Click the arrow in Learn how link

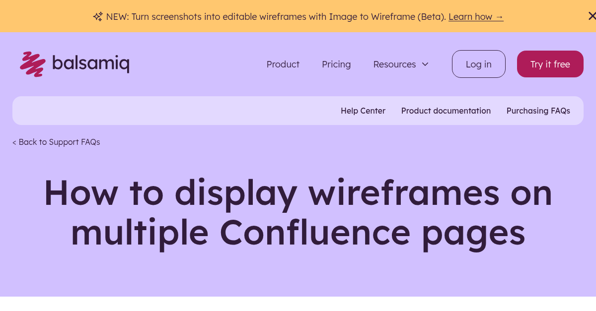[499, 16]
